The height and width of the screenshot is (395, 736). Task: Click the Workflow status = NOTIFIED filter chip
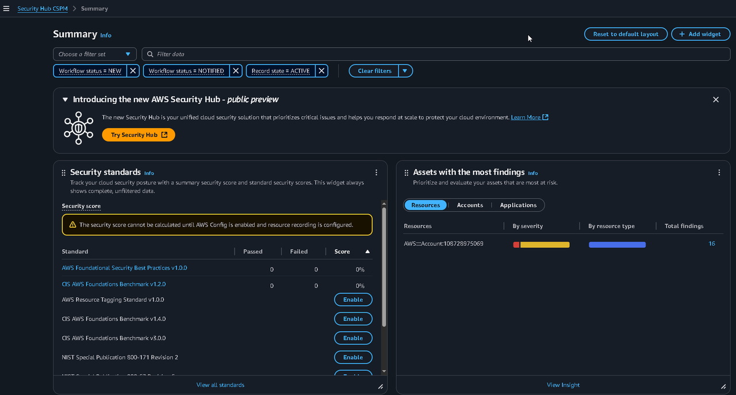pos(186,71)
